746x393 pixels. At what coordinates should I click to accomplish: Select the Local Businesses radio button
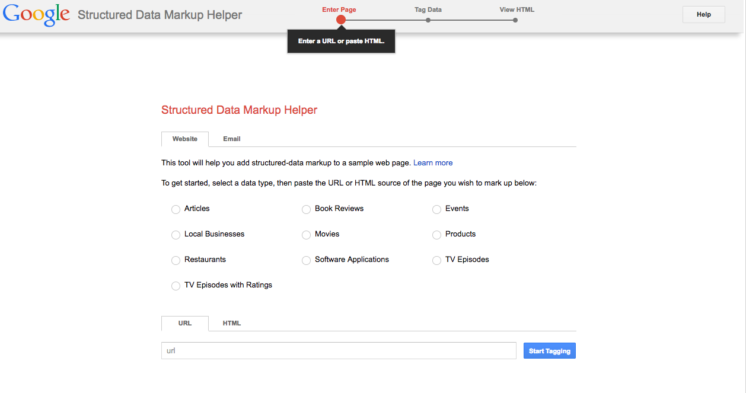tap(176, 235)
